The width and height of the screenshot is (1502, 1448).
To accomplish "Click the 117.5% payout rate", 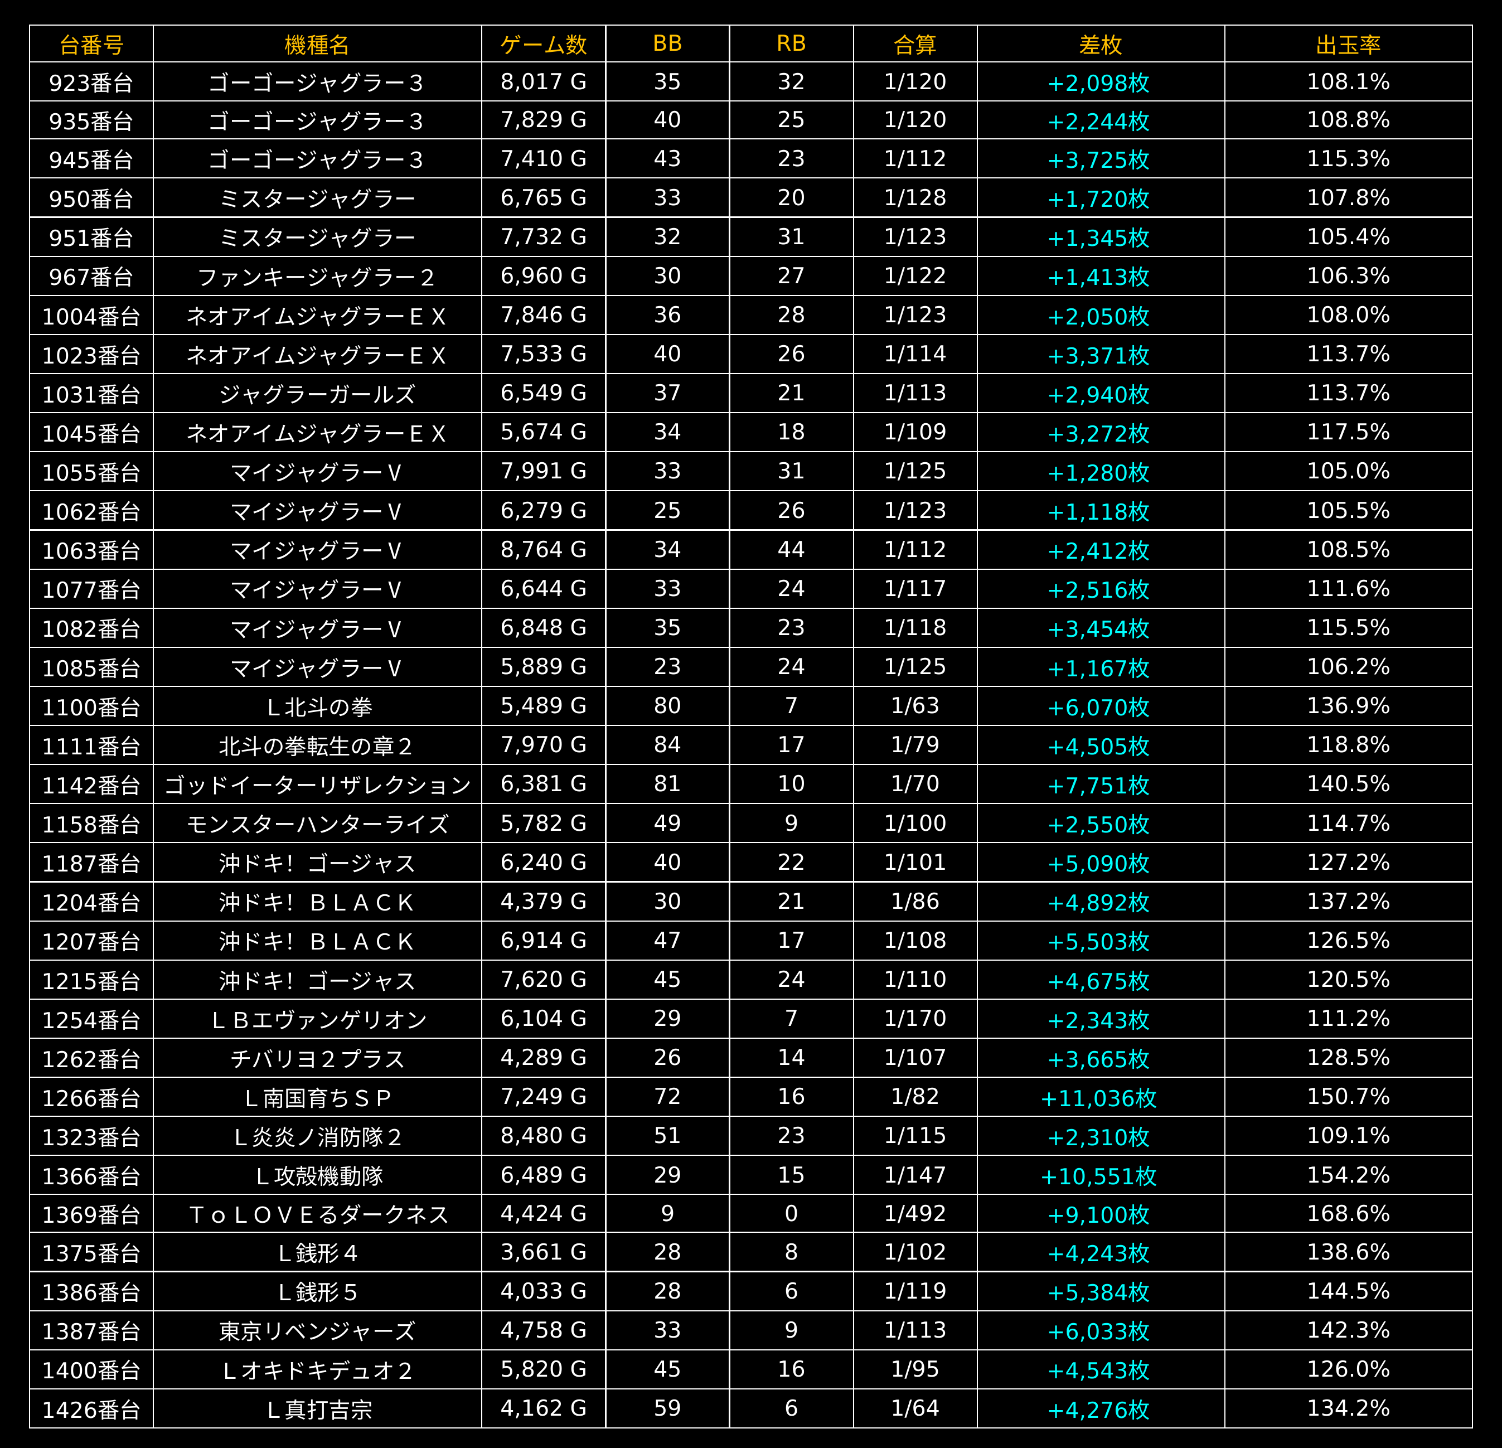I will click(x=1348, y=433).
